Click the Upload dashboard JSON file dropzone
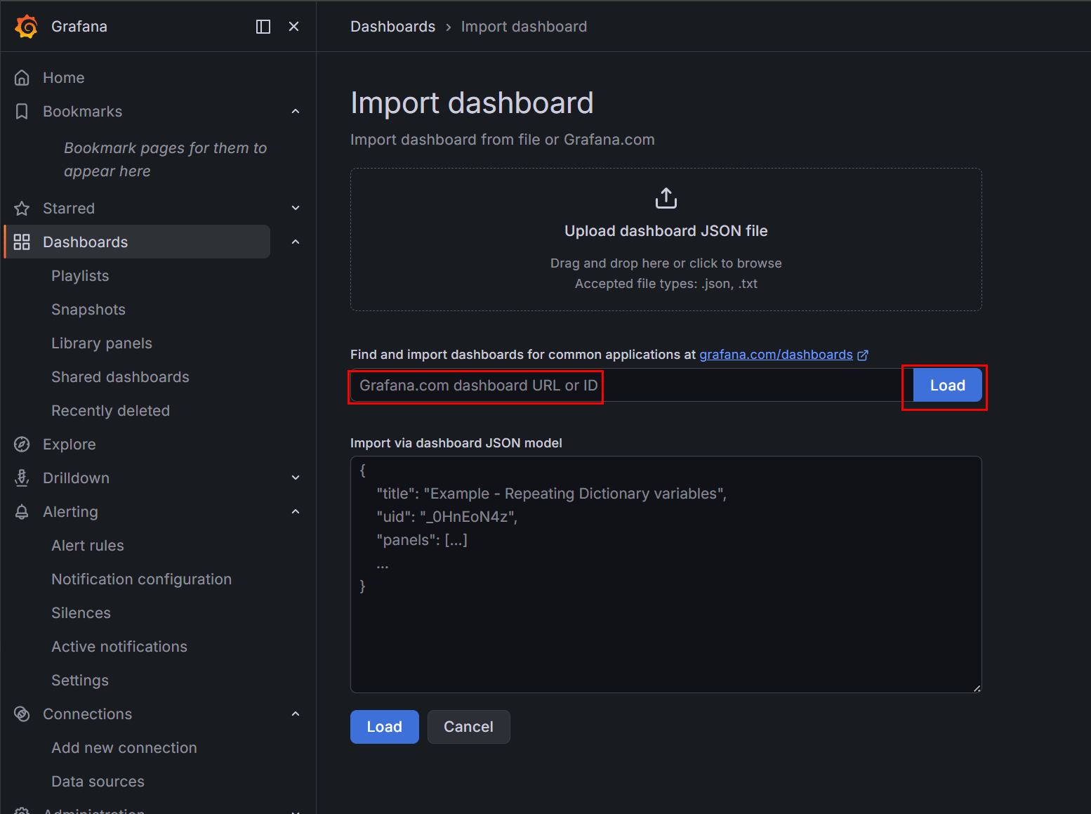 tap(666, 239)
